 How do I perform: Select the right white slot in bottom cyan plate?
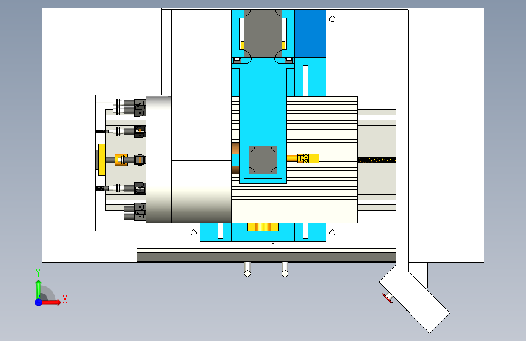point(305,231)
